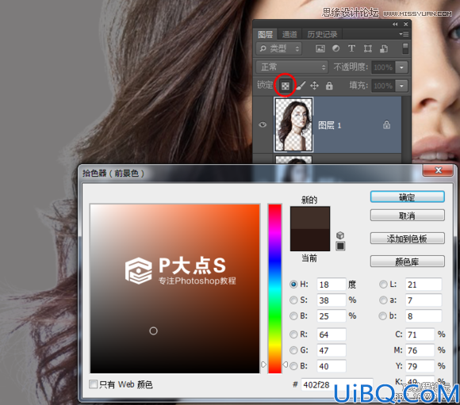Click the vertical hue spectrum slider
460x405 pixels.
pos(275,288)
